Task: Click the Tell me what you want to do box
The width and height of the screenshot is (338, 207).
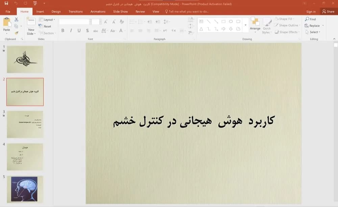Action: click(187, 11)
